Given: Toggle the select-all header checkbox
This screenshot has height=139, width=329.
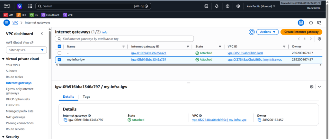Looking at the screenshot, I should tap(59, 46).
